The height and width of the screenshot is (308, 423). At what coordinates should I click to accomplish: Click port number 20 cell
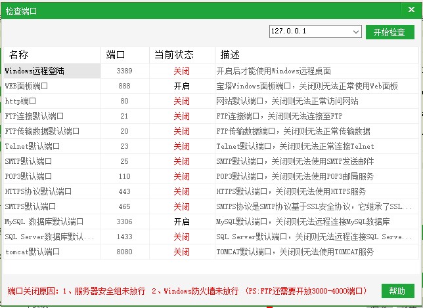(x=124, y=131)
